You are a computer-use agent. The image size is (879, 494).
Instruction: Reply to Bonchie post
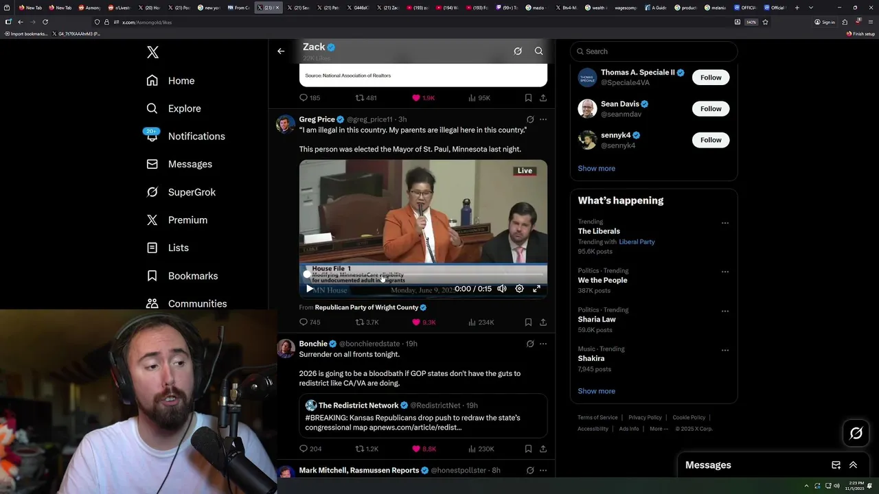(310, 449)
